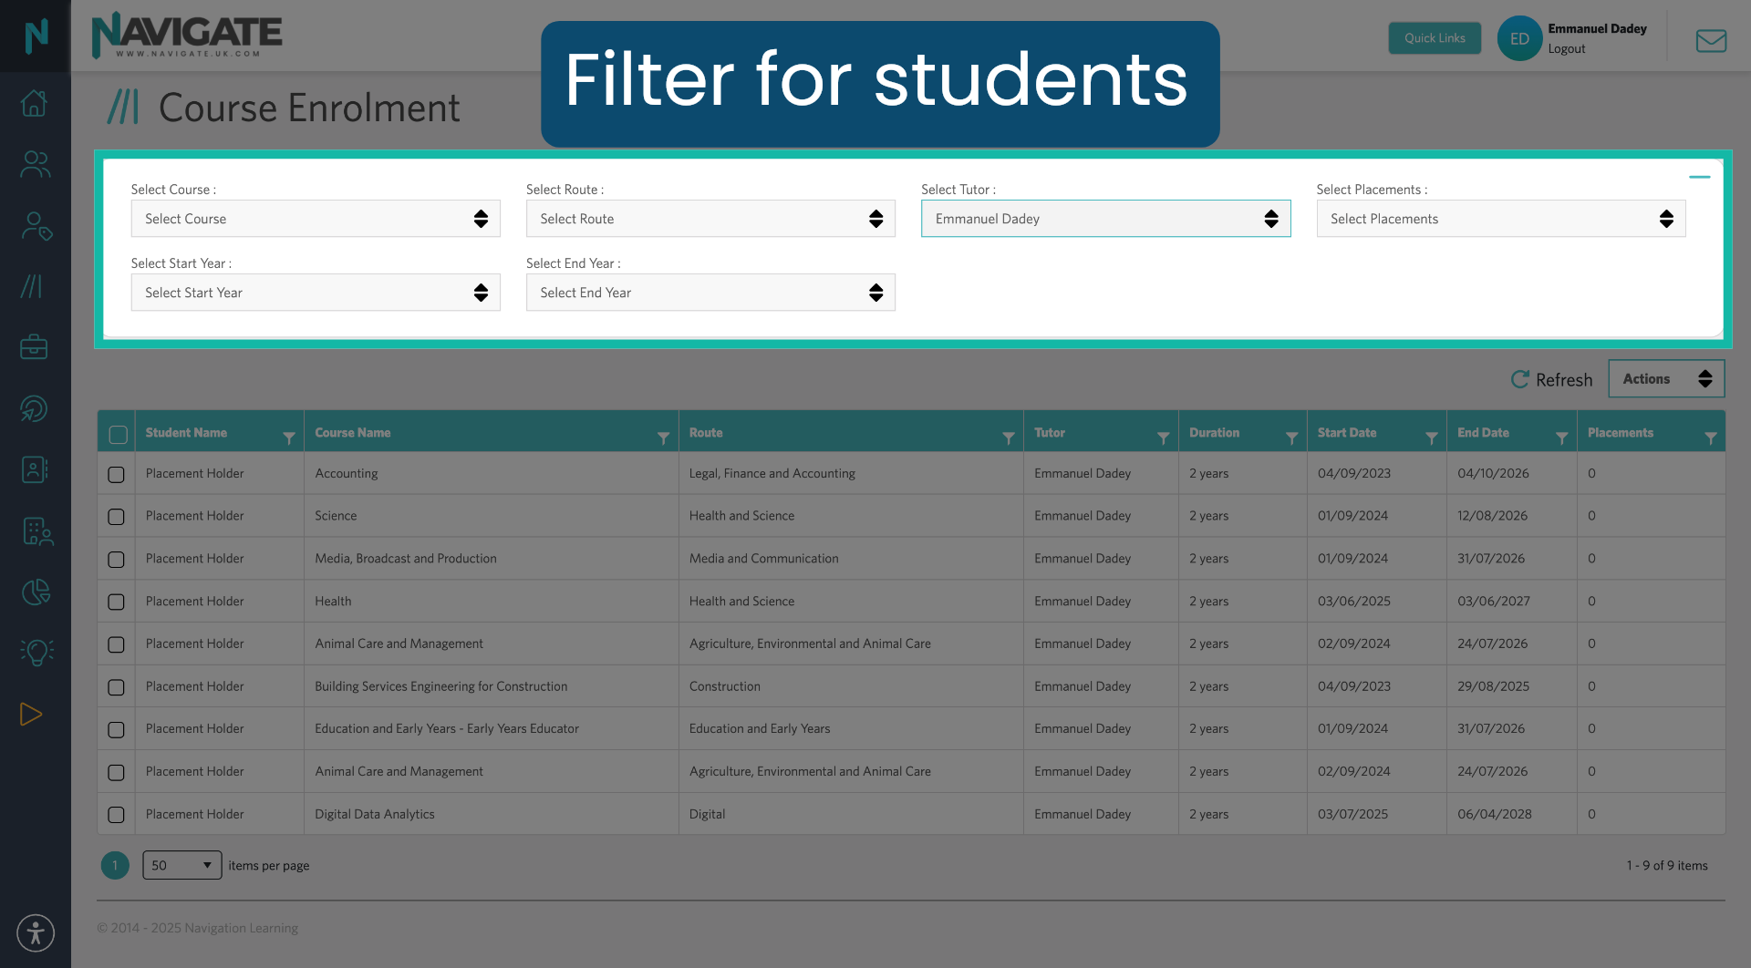Open the contact card icon in the sidebar
Screen dimensions: 1751x968
click(34, 469)
